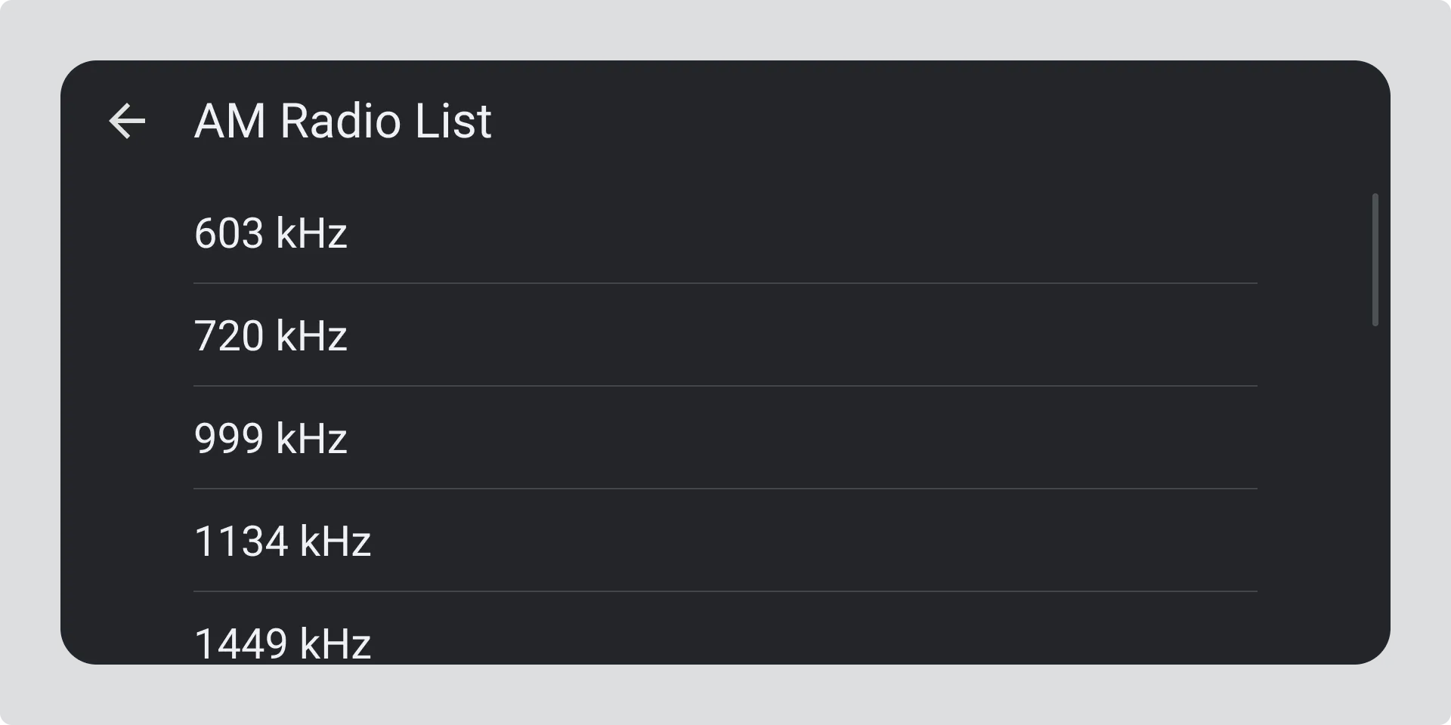The width and height of the screenshot is (1451, 725).
Task: Play the first AM station listed
Action: [x=271, y=233]
